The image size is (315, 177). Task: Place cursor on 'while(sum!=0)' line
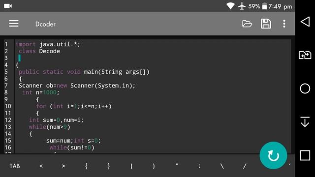72,147
